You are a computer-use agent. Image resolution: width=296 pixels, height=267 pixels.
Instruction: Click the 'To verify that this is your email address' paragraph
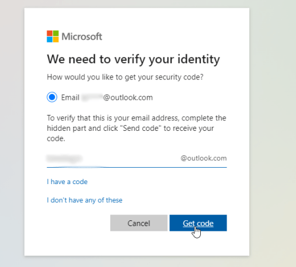(x=137, y=128)
